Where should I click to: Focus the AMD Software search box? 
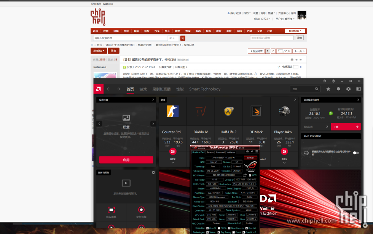pos(305,89)
